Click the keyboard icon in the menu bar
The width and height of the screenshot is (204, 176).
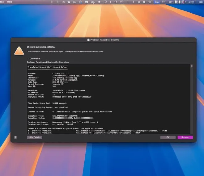69,2
